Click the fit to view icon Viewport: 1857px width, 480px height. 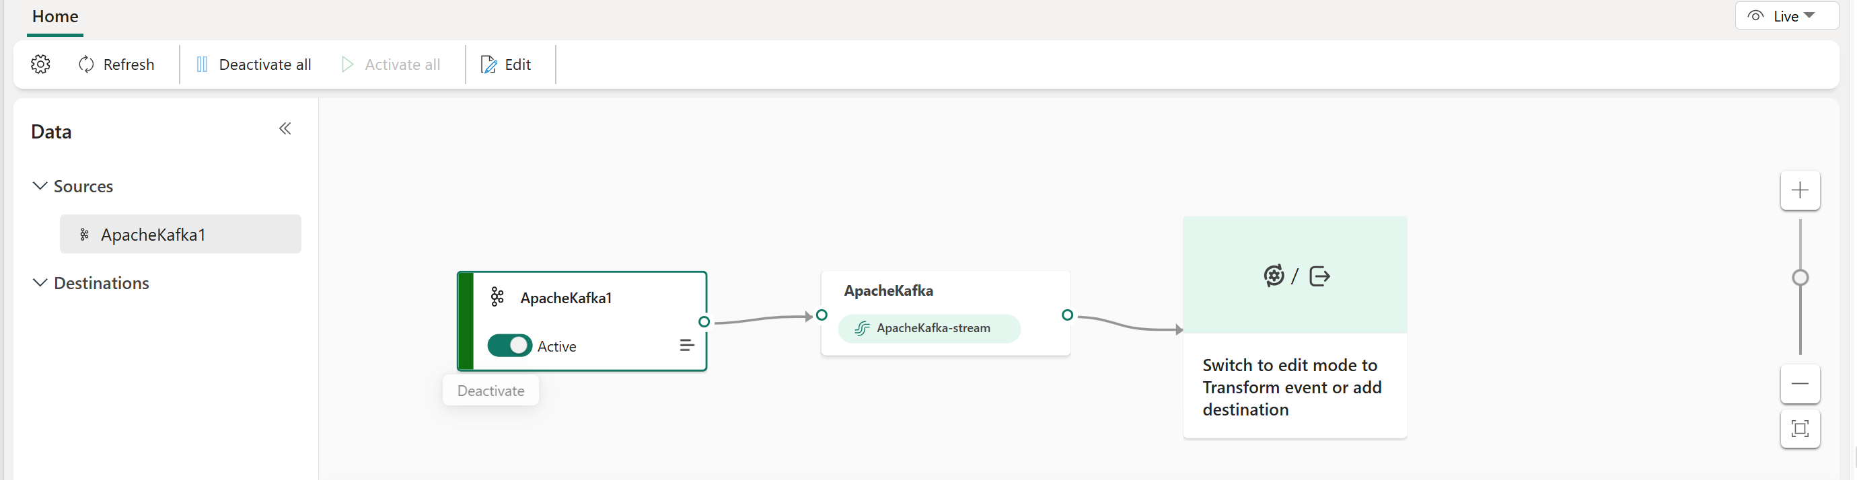(1799, 429)
